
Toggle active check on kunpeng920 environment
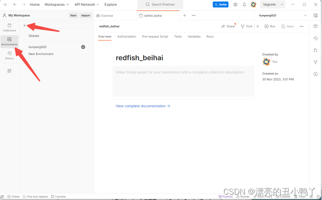coord(83,47)
